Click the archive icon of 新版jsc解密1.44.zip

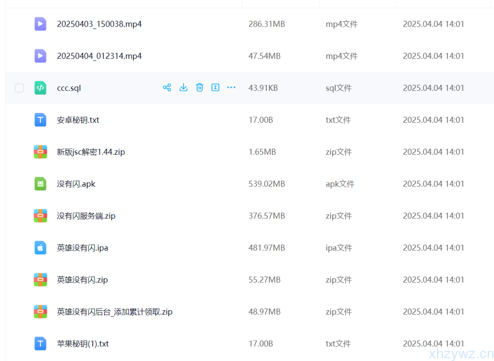click(x=40, y=152)
